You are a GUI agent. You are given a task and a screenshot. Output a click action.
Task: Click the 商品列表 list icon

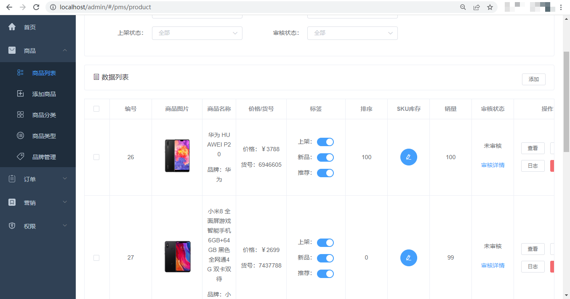click(20, 73)
